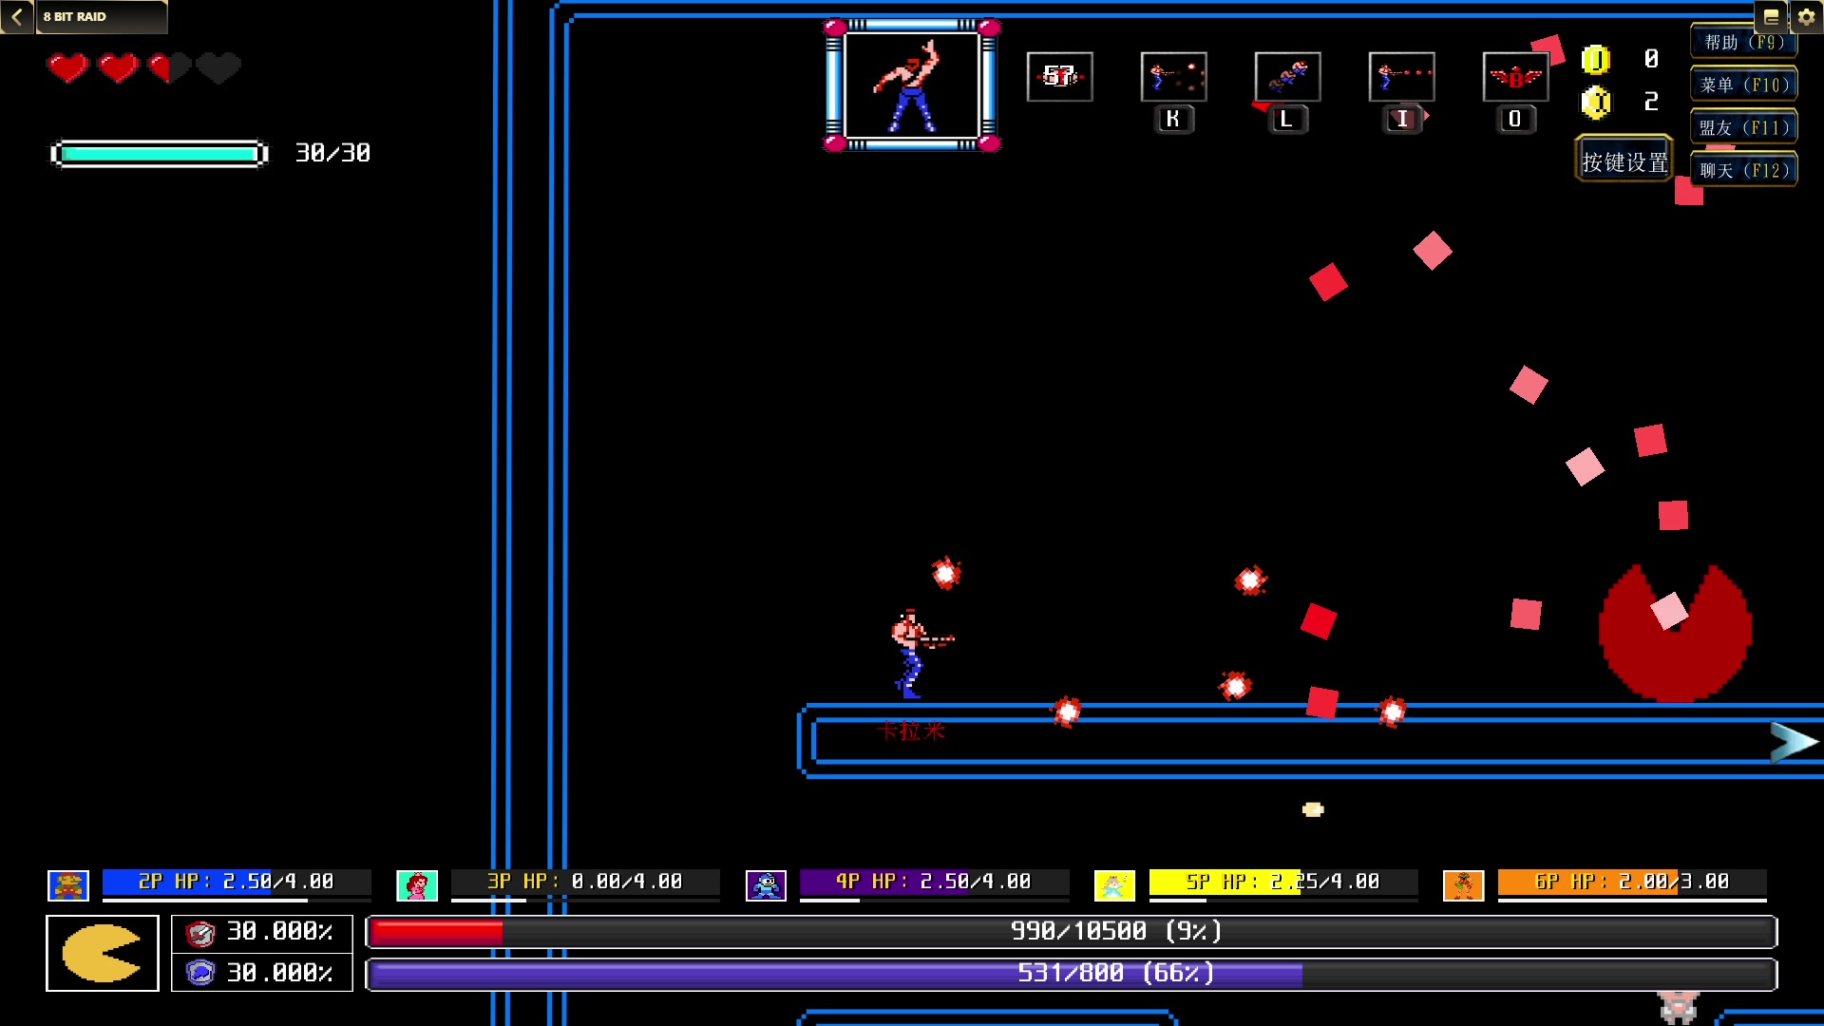This screenshot has width=1824, height=1026.
Task: Select the 5P avatar icon
Action: pyautogui.click(x=1114, y=885)
